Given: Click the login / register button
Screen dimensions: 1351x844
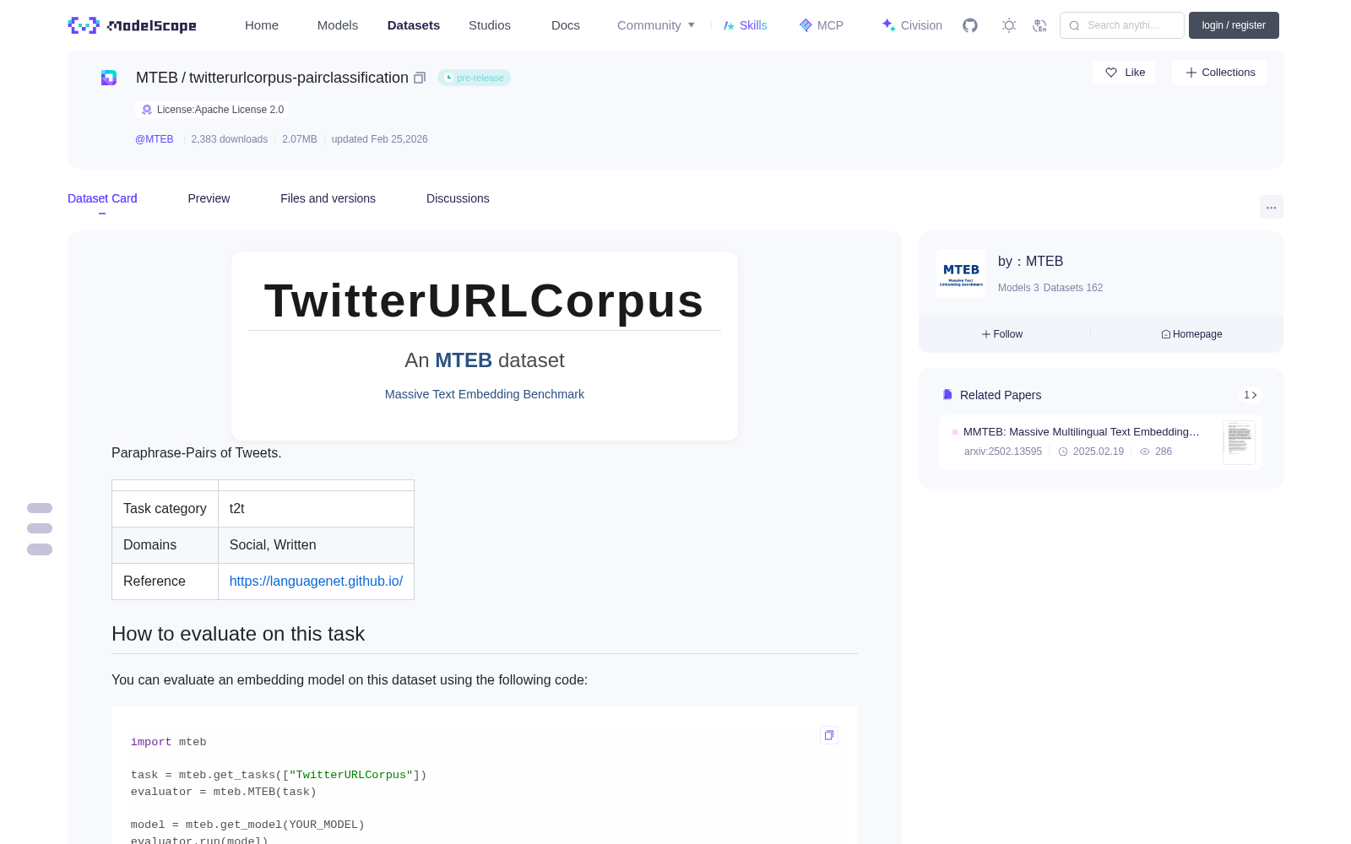Looking at the screenshot, I should [1234, 25].
